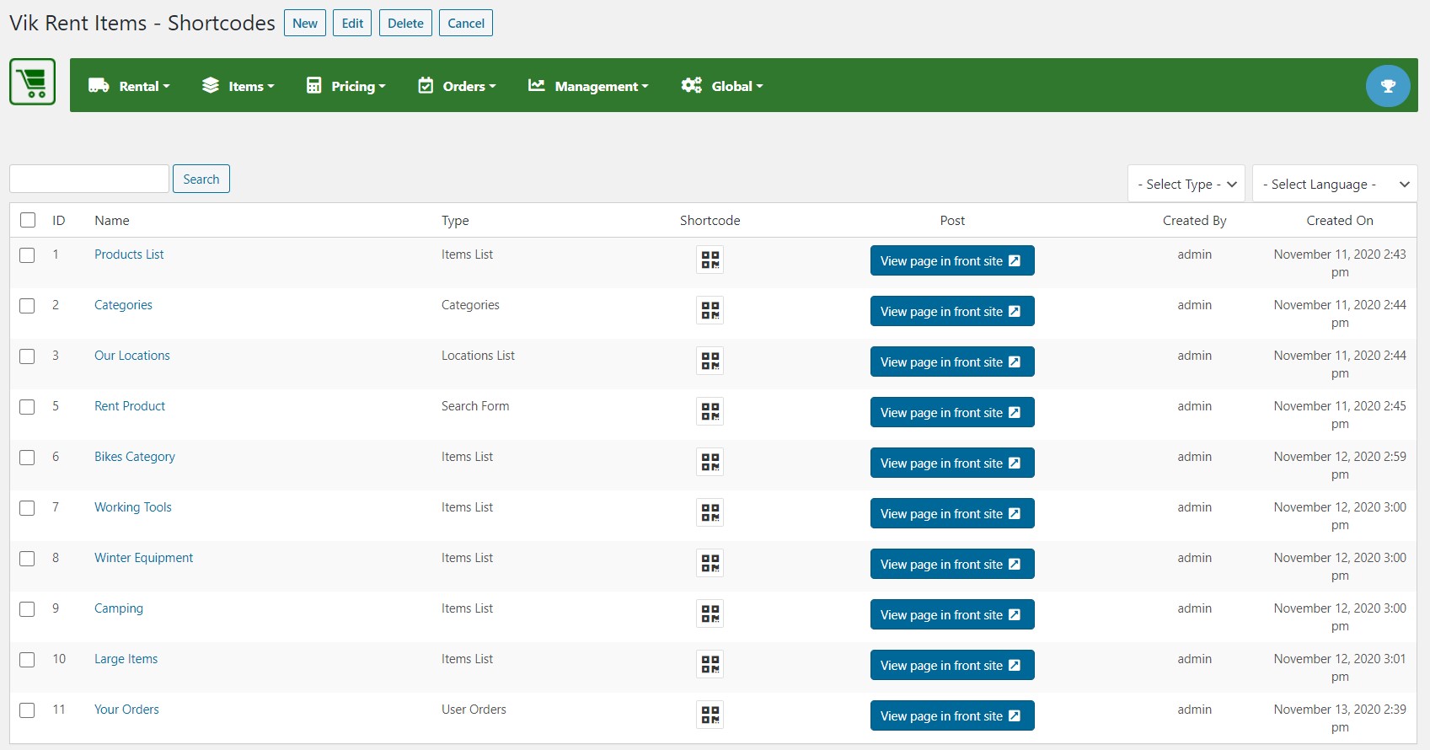Click shortcode icon for Winter Equipment
The height and width of the screenshot is (750, 1430).
pyautogui.click(x=710, y=563)
